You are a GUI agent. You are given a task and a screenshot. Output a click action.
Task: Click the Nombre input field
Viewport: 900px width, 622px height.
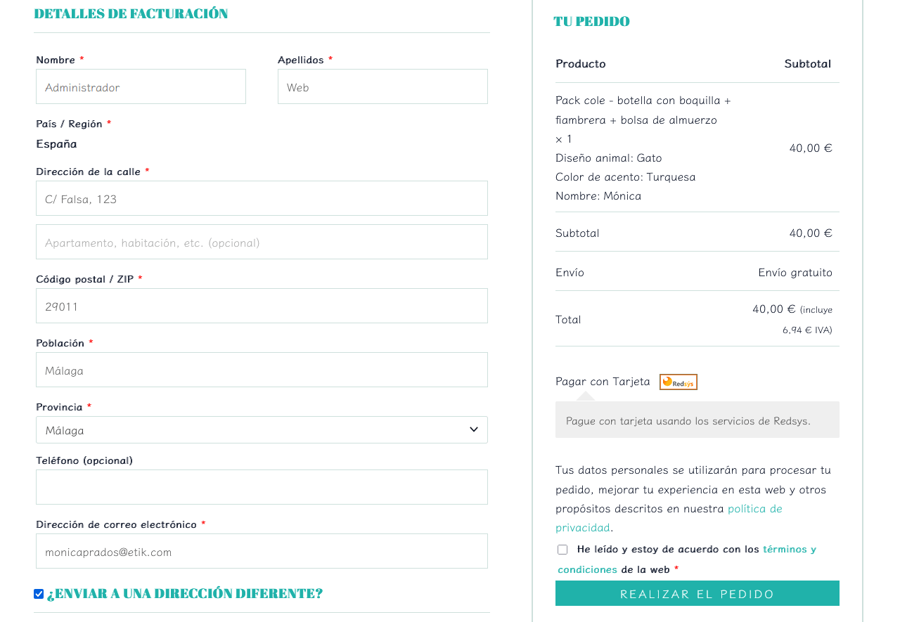click(141, 87)
